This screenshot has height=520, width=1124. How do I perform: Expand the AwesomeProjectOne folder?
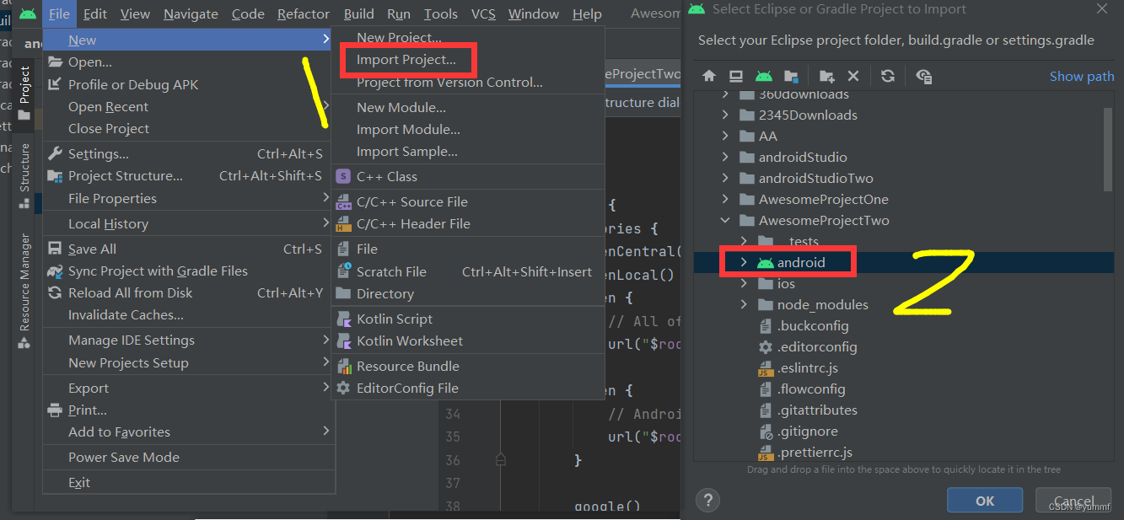pyautogui.click(x=725, y=200)
